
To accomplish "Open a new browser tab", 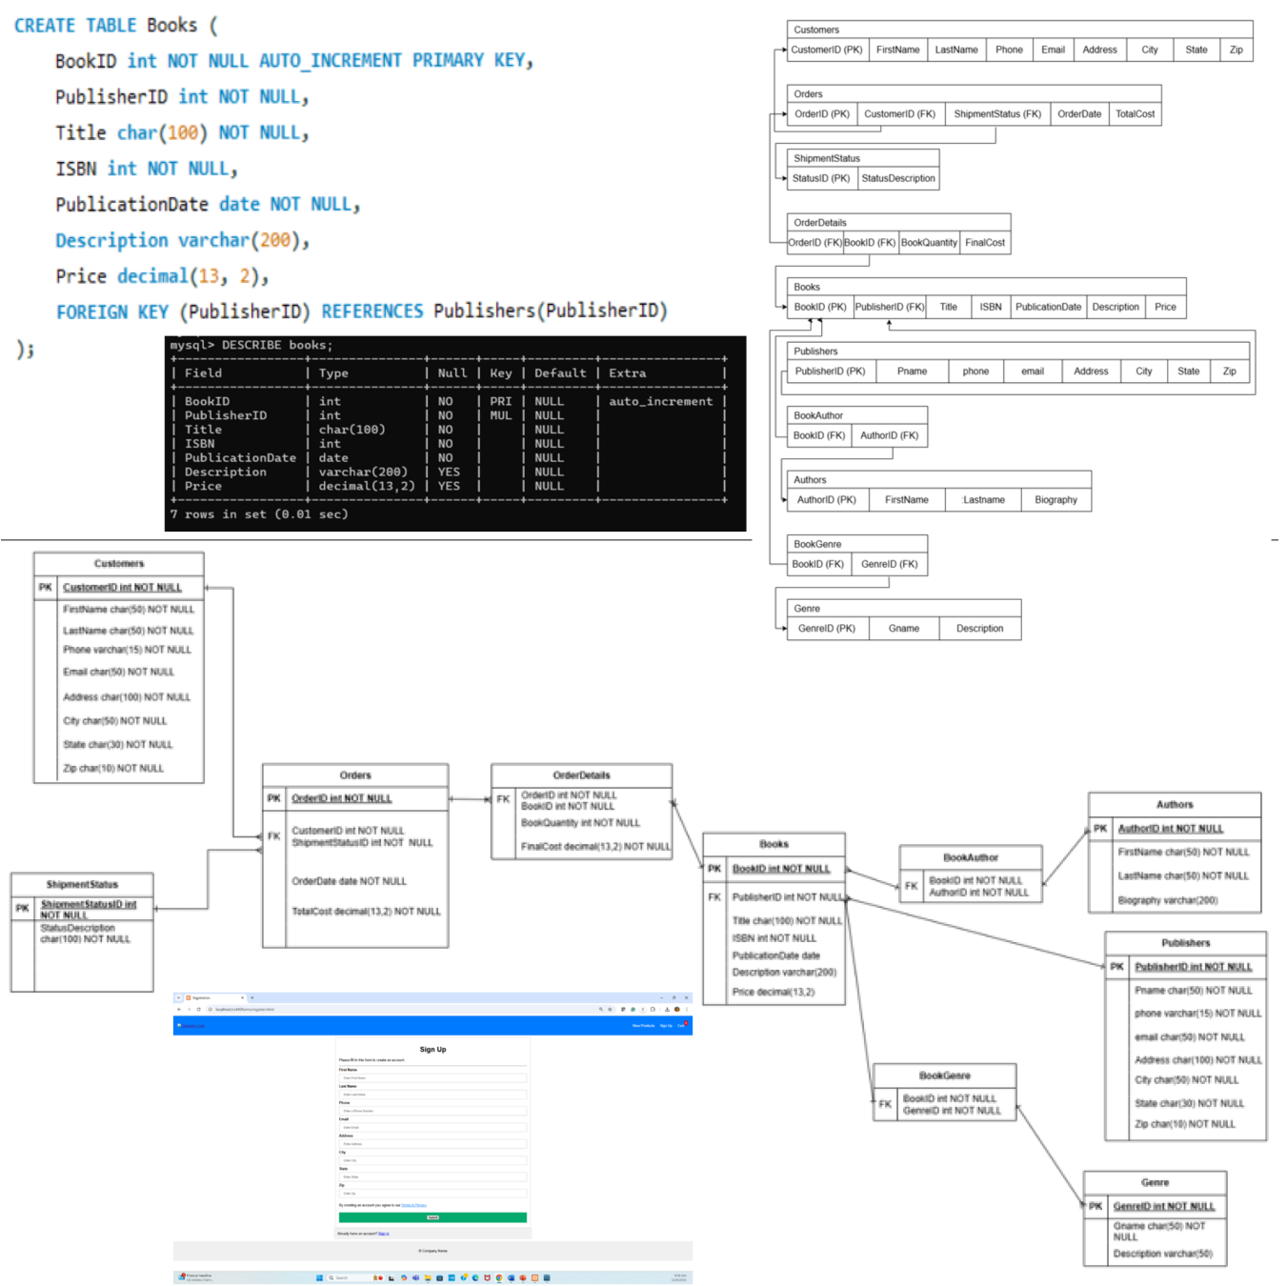I will 252,997.
